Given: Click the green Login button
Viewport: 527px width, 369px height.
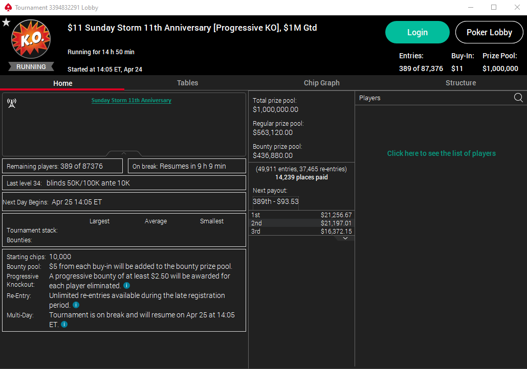Looking at the screenshot, I should (418, 32).
